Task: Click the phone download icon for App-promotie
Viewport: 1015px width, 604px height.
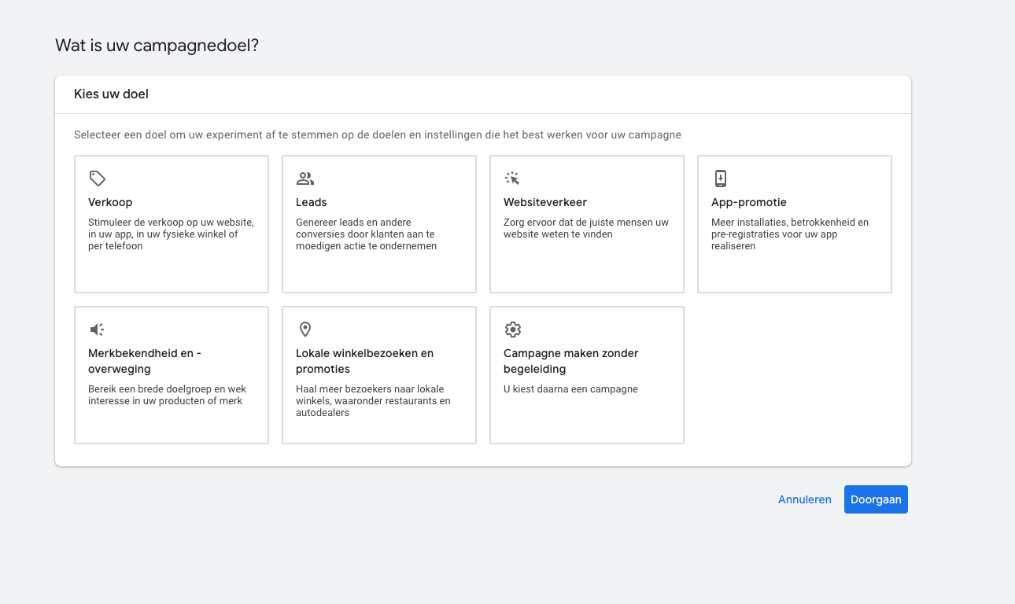Action: [720, 178]
